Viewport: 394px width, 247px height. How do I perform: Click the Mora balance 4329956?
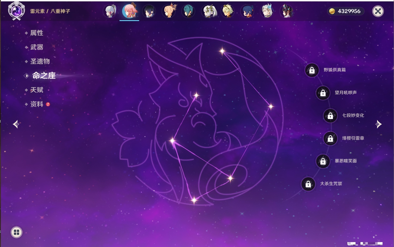(x=349, y=11)
